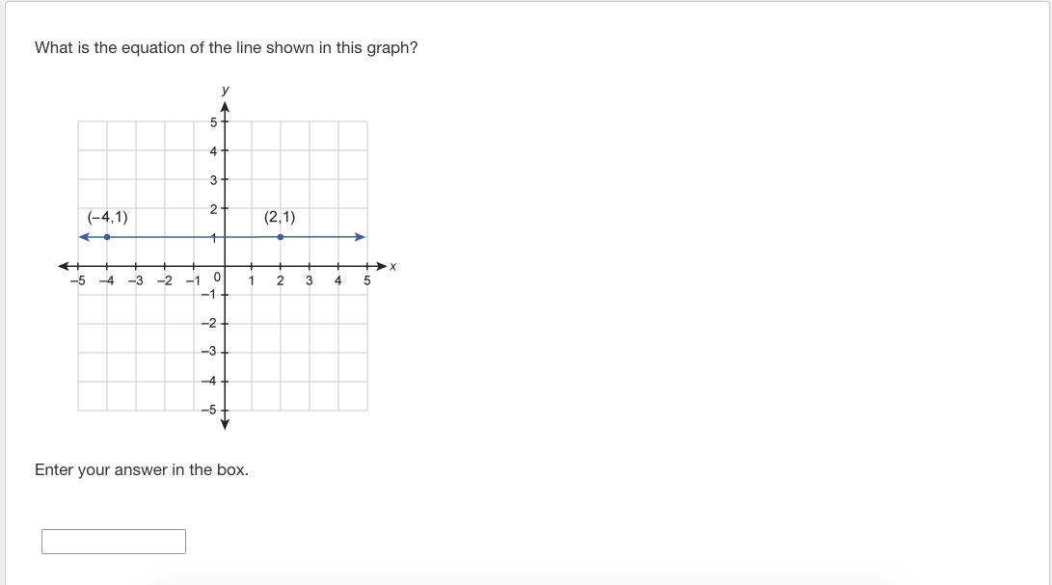1052x585 pixels.
Task: Click the x-axis tick label –3
Action: 136,281
